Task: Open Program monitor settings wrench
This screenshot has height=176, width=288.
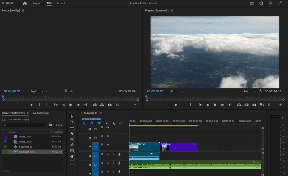Action: coord(261,91)
